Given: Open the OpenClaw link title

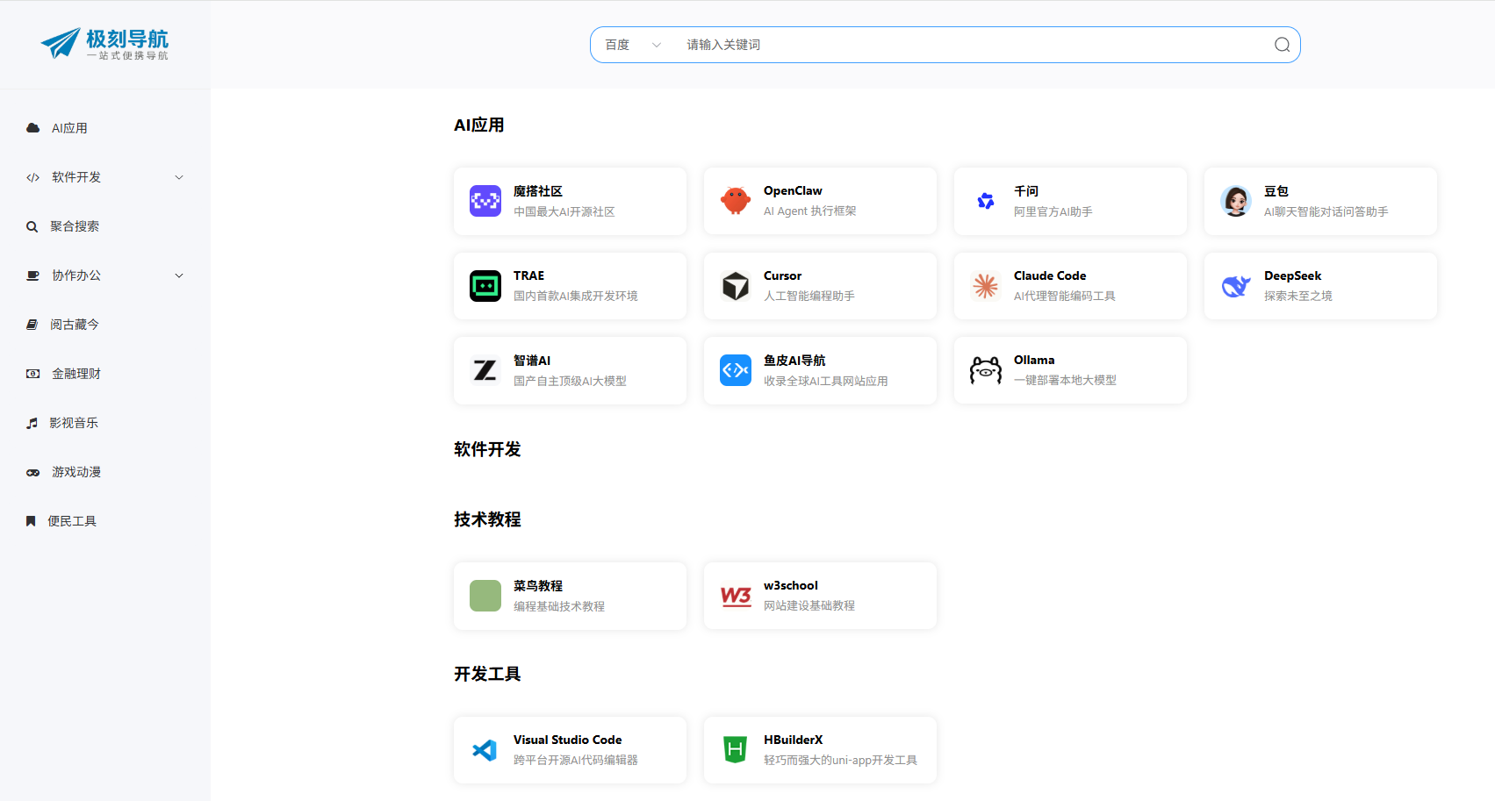Looking at the screenshot, I should (x=793, y=190).
